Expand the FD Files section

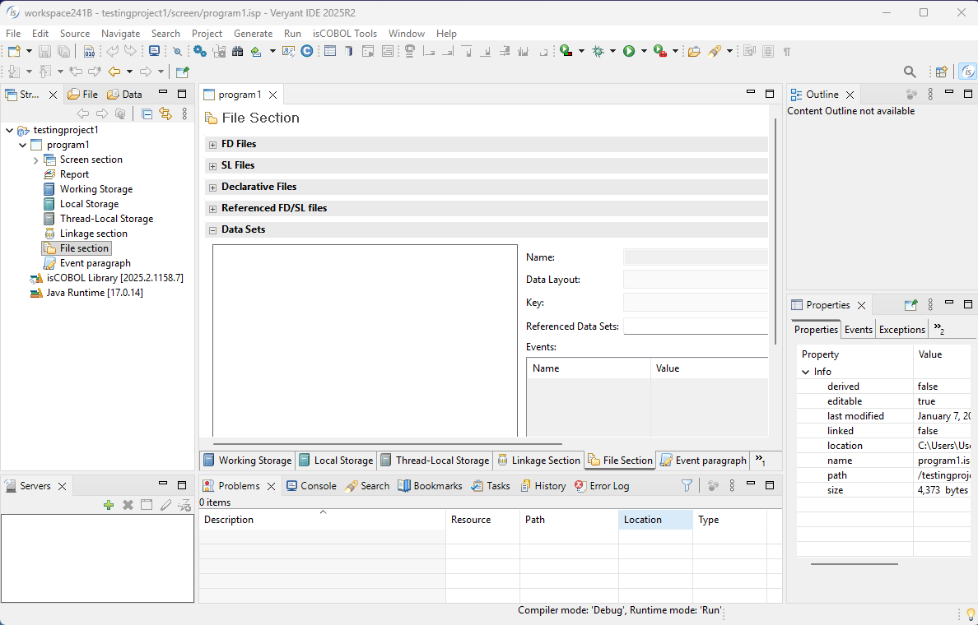pyautogui.click(x=212, y=145)
